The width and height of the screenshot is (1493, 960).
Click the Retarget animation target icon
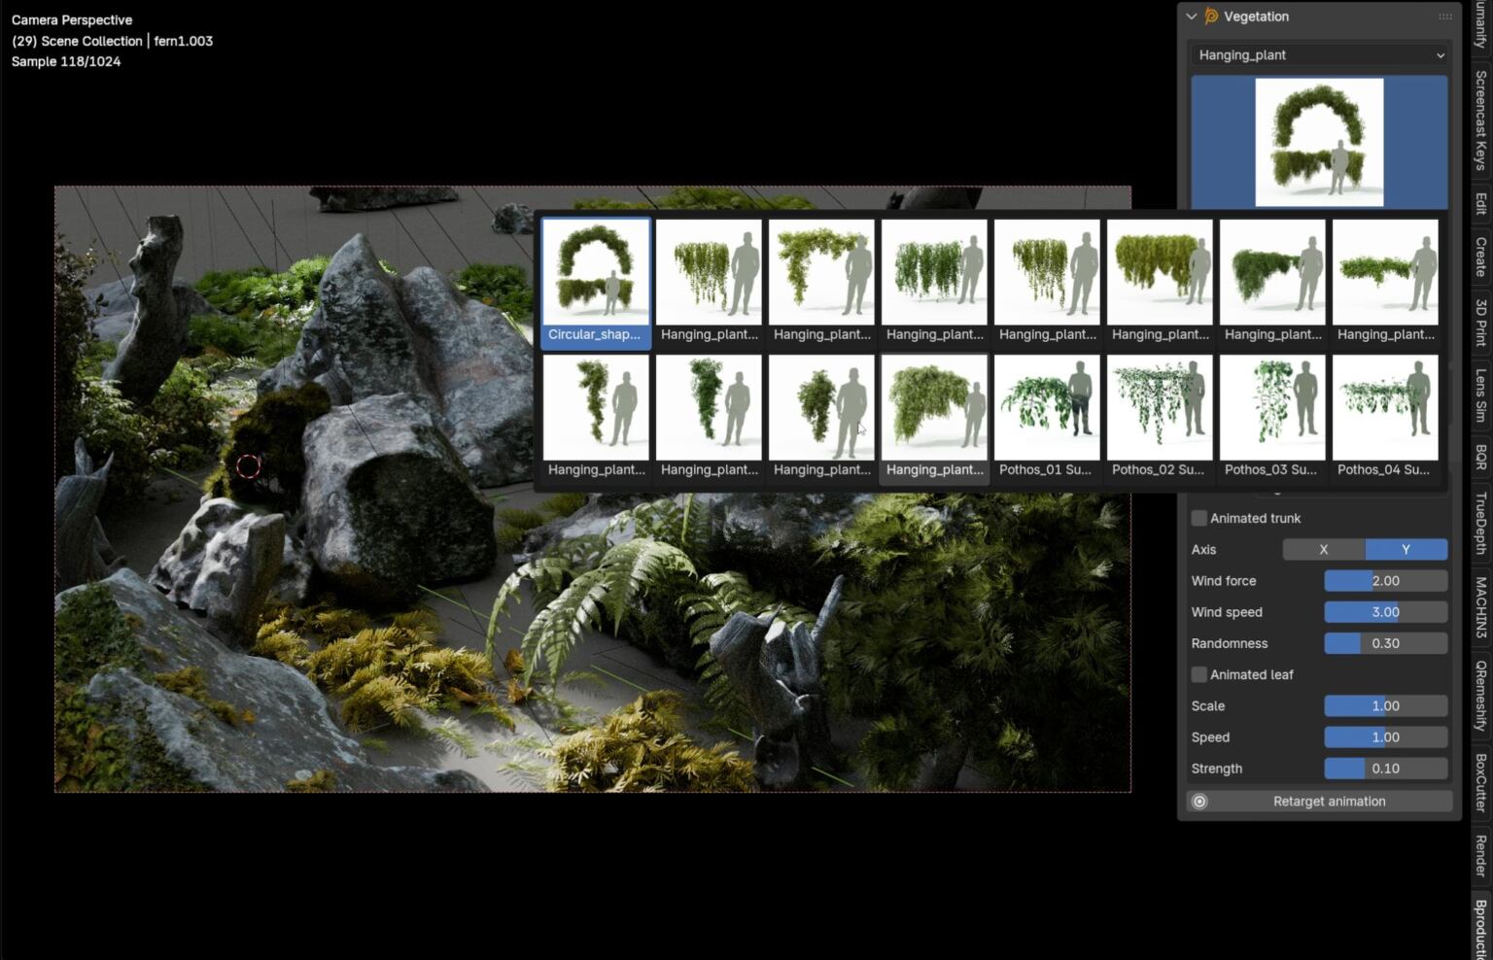(1198, 801)
